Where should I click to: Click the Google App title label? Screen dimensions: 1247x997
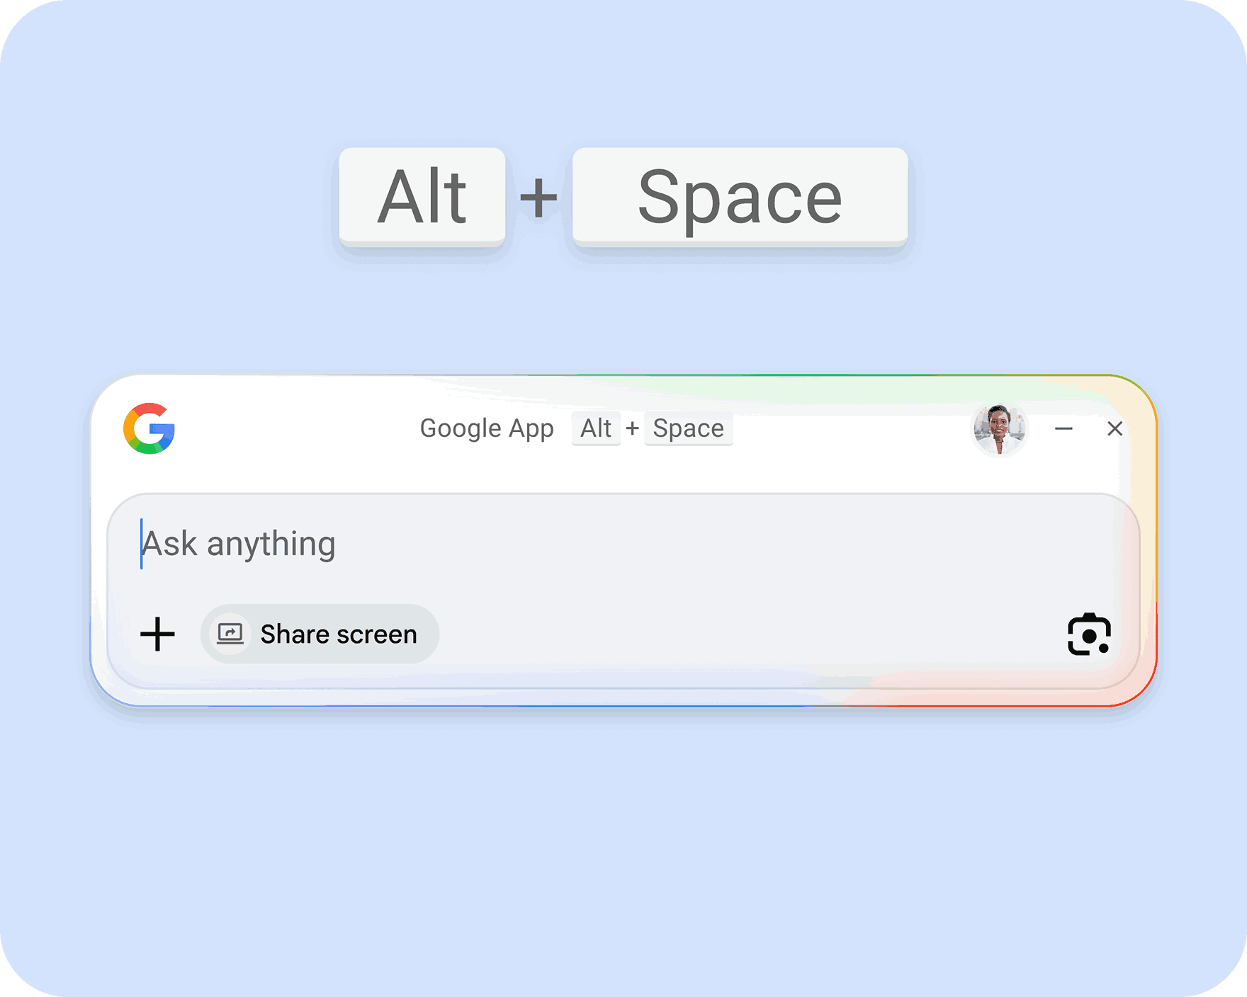point(487,428)
